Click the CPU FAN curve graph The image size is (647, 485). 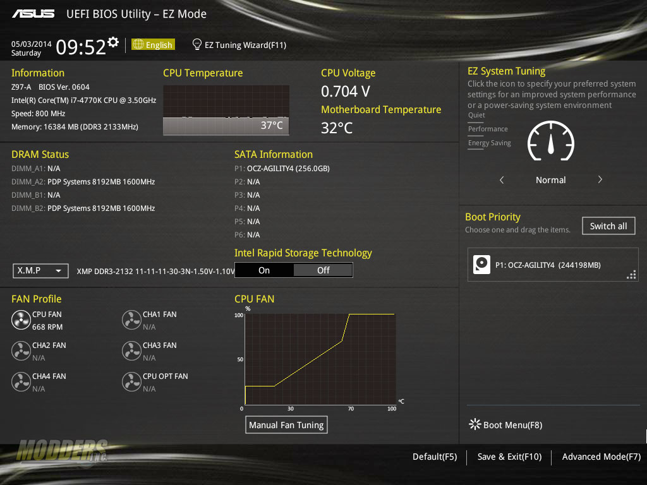(320, 359)
